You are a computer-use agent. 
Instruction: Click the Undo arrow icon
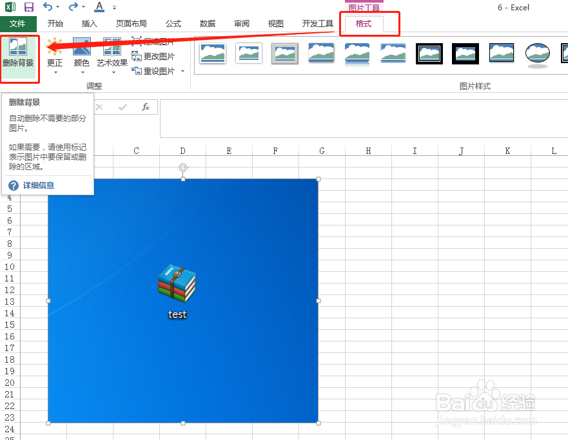tap(48, 6)
